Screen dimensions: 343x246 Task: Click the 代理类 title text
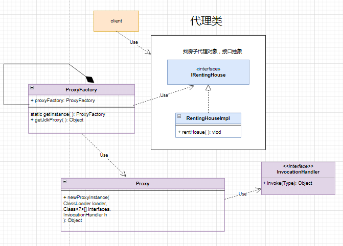206,21
